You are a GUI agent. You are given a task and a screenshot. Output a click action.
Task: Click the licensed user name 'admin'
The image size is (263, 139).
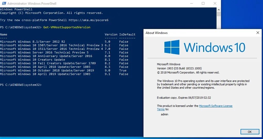pos(164,114)
